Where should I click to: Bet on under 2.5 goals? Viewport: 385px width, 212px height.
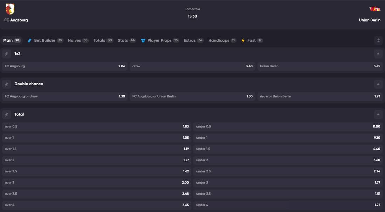tap(288, 171)
